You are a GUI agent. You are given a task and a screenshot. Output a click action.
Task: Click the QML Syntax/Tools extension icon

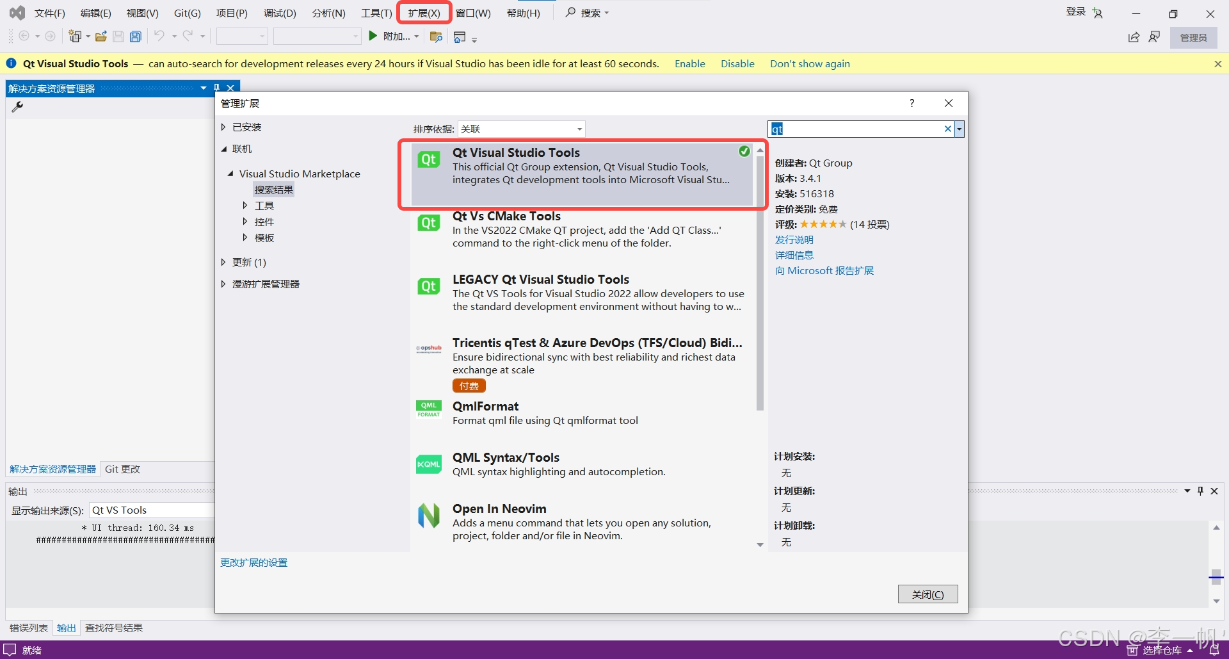[x=429, y=464]
